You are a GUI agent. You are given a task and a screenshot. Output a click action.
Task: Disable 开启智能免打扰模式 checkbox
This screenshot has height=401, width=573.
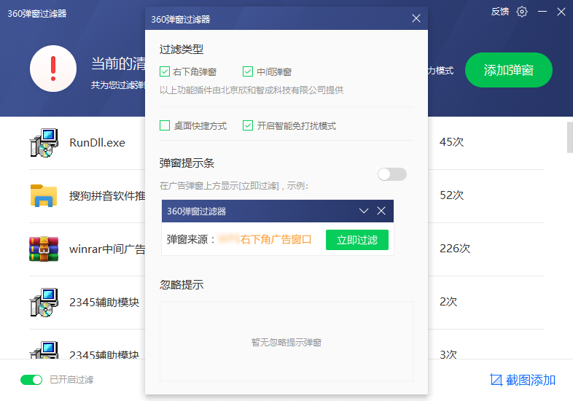pyautogui.click(x=248, y=125)
